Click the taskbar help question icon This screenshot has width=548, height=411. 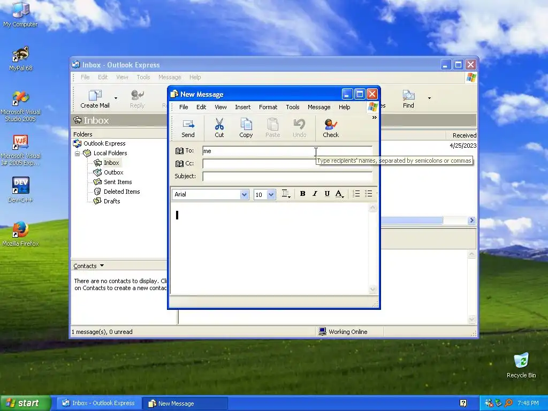click(463, 403)
